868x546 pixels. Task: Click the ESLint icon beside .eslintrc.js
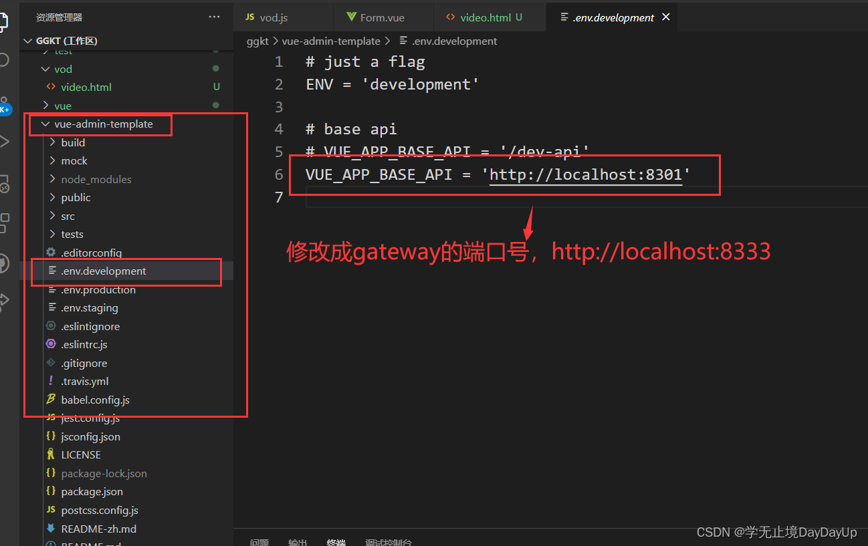click(x=51, y=344)
